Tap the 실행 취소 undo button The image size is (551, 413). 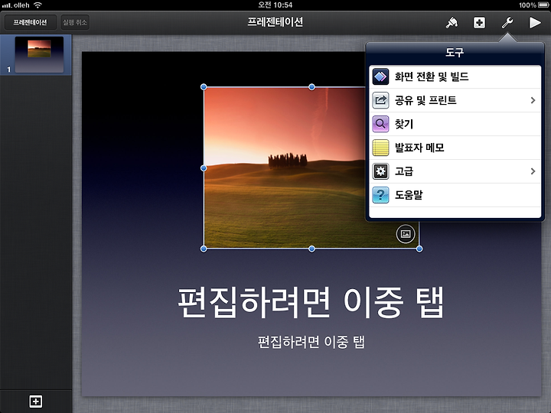[x=75, y=22]
